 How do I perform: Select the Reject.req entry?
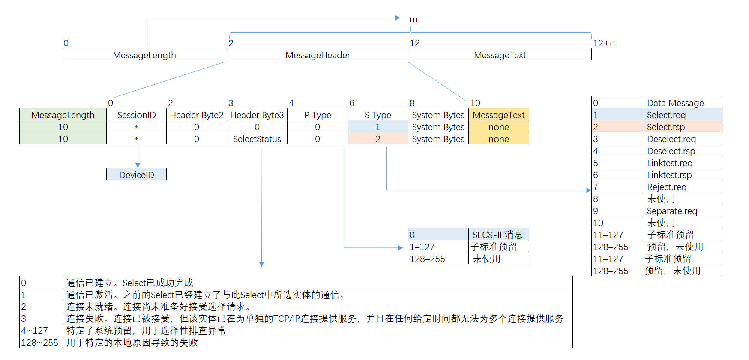pos(666,187)
